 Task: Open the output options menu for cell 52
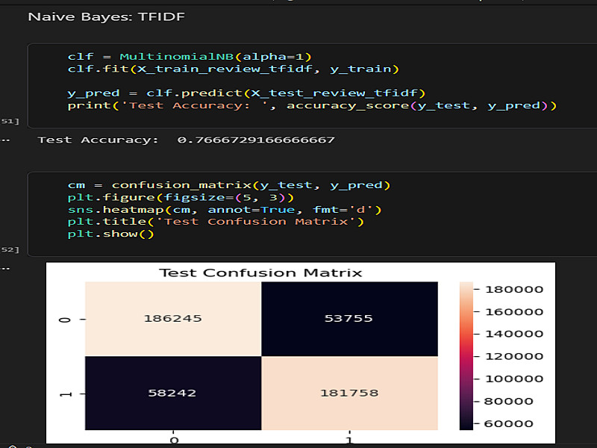[6, 267]
